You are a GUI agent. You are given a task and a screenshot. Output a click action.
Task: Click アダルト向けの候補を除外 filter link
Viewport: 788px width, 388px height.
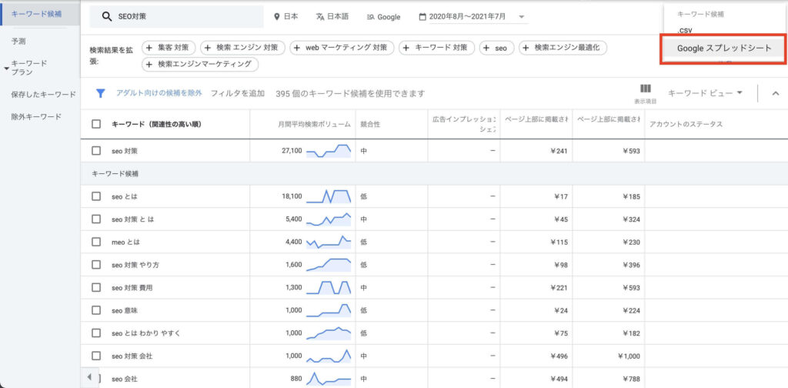pyautogui.click(x=159, y=93)
